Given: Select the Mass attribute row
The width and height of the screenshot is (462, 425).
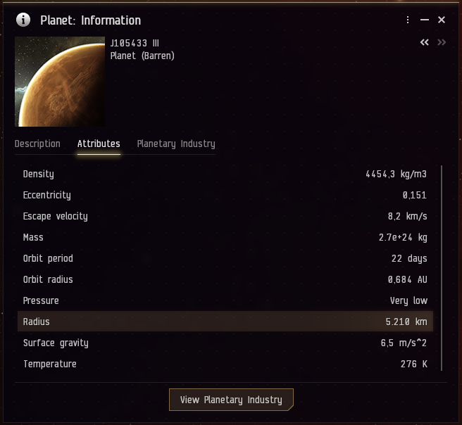Looking at the screenshot, I should click(x=225, y=237).
